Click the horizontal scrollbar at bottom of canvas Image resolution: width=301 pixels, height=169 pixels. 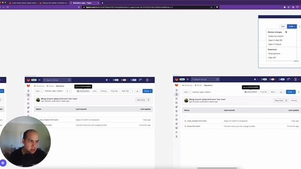(217, 168)
